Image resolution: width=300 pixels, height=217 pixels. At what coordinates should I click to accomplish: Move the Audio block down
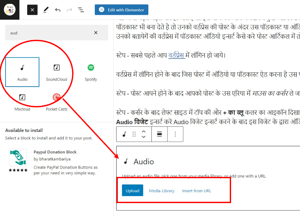coord(144,137)
